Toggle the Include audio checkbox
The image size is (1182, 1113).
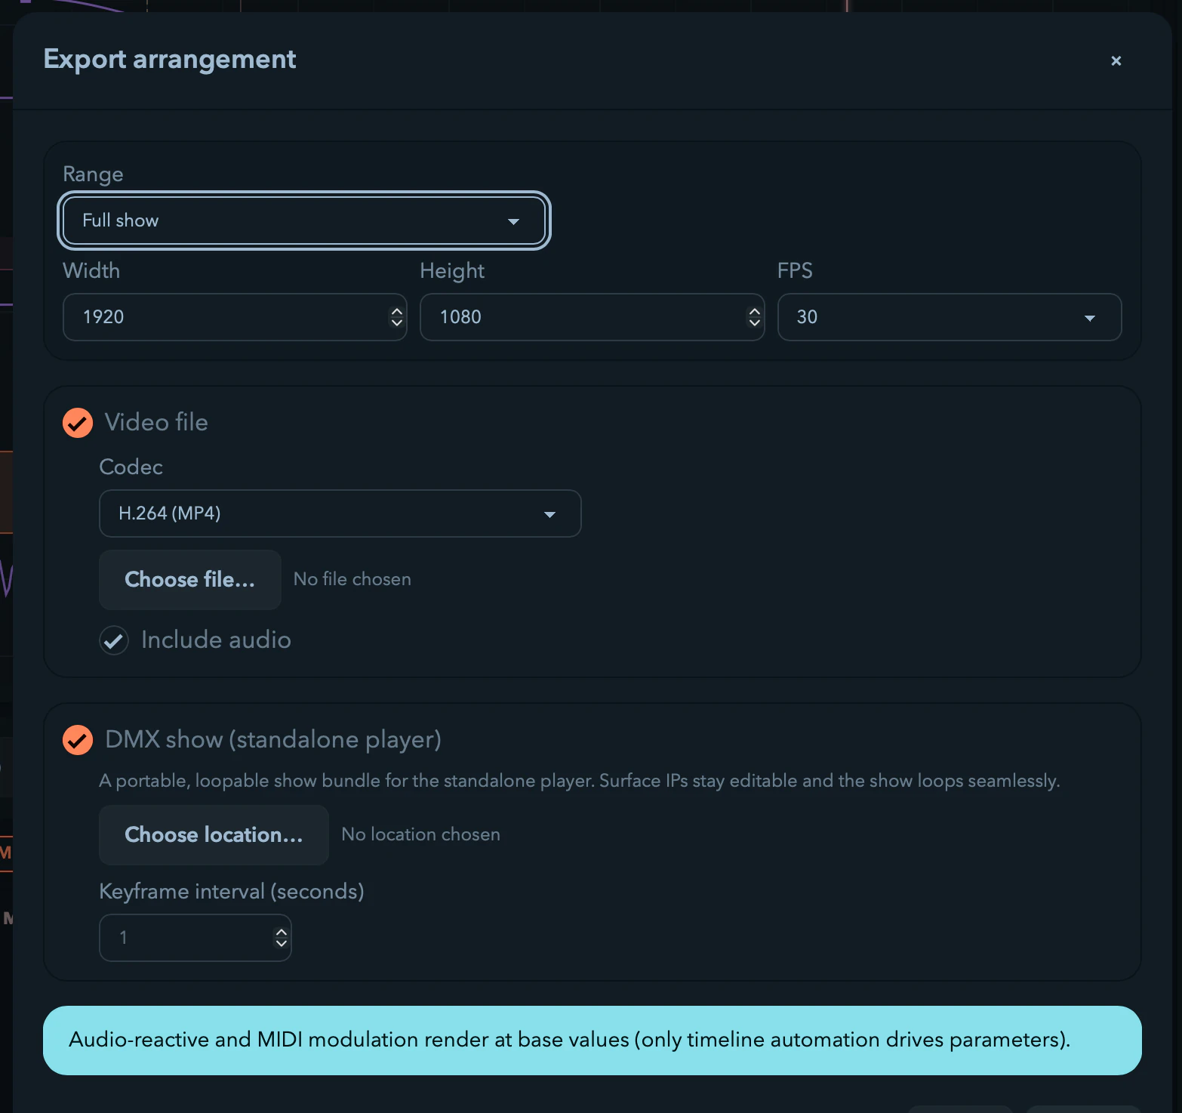[114, 640]
